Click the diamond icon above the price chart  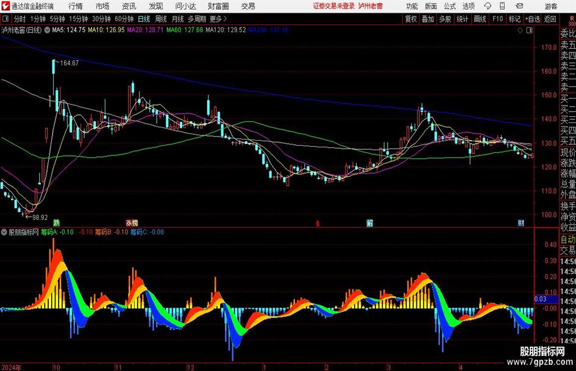(520, 30)
